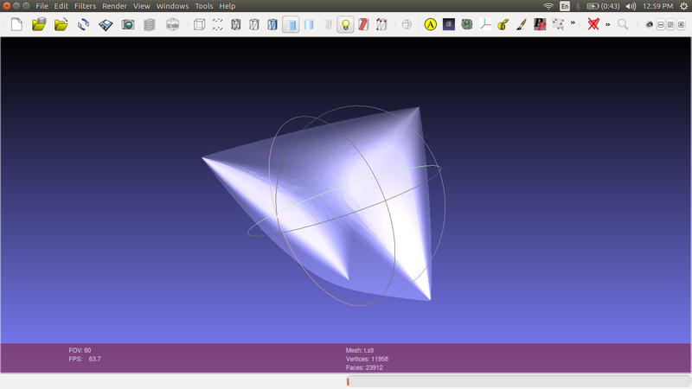Image resolution: width=692 pixels, height=389 pixels.
Task: Expand the first toolbar overflow chevron
Action: tap(573, 23)
